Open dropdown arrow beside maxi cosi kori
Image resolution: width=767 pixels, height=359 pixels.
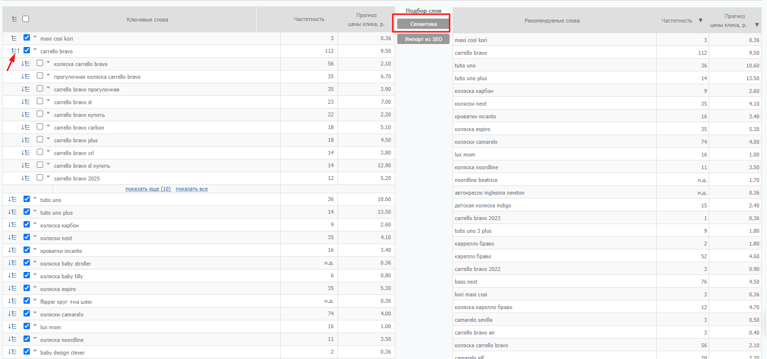(35, 37)
